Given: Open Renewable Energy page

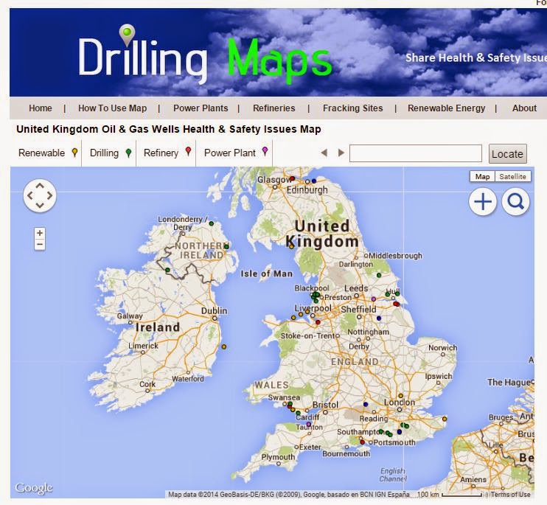Looking at the screenshot, I should point(446,108).
